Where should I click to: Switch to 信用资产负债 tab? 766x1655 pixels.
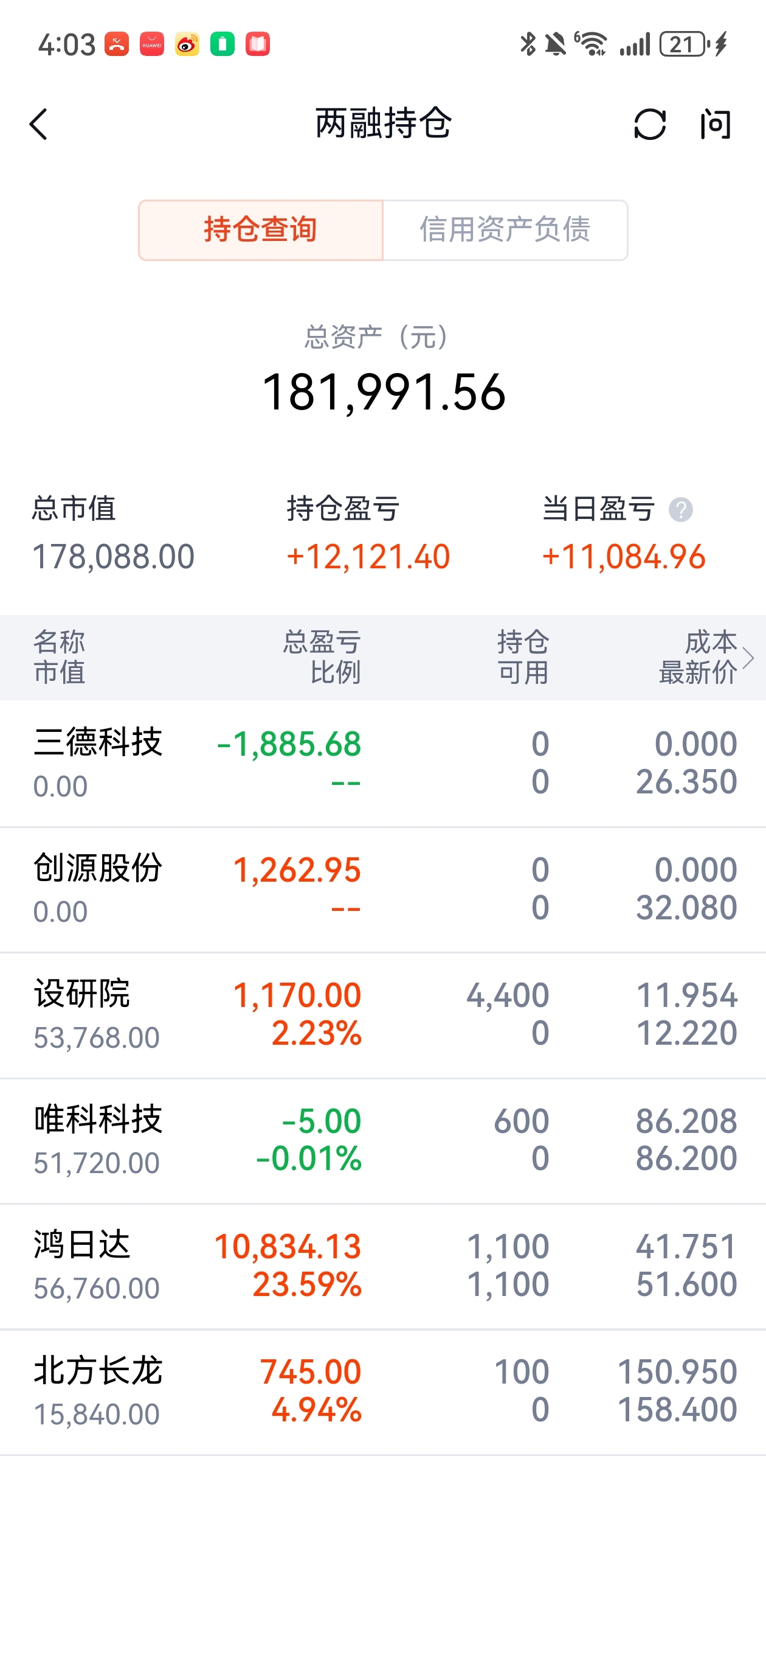click(x=505, y=230)
